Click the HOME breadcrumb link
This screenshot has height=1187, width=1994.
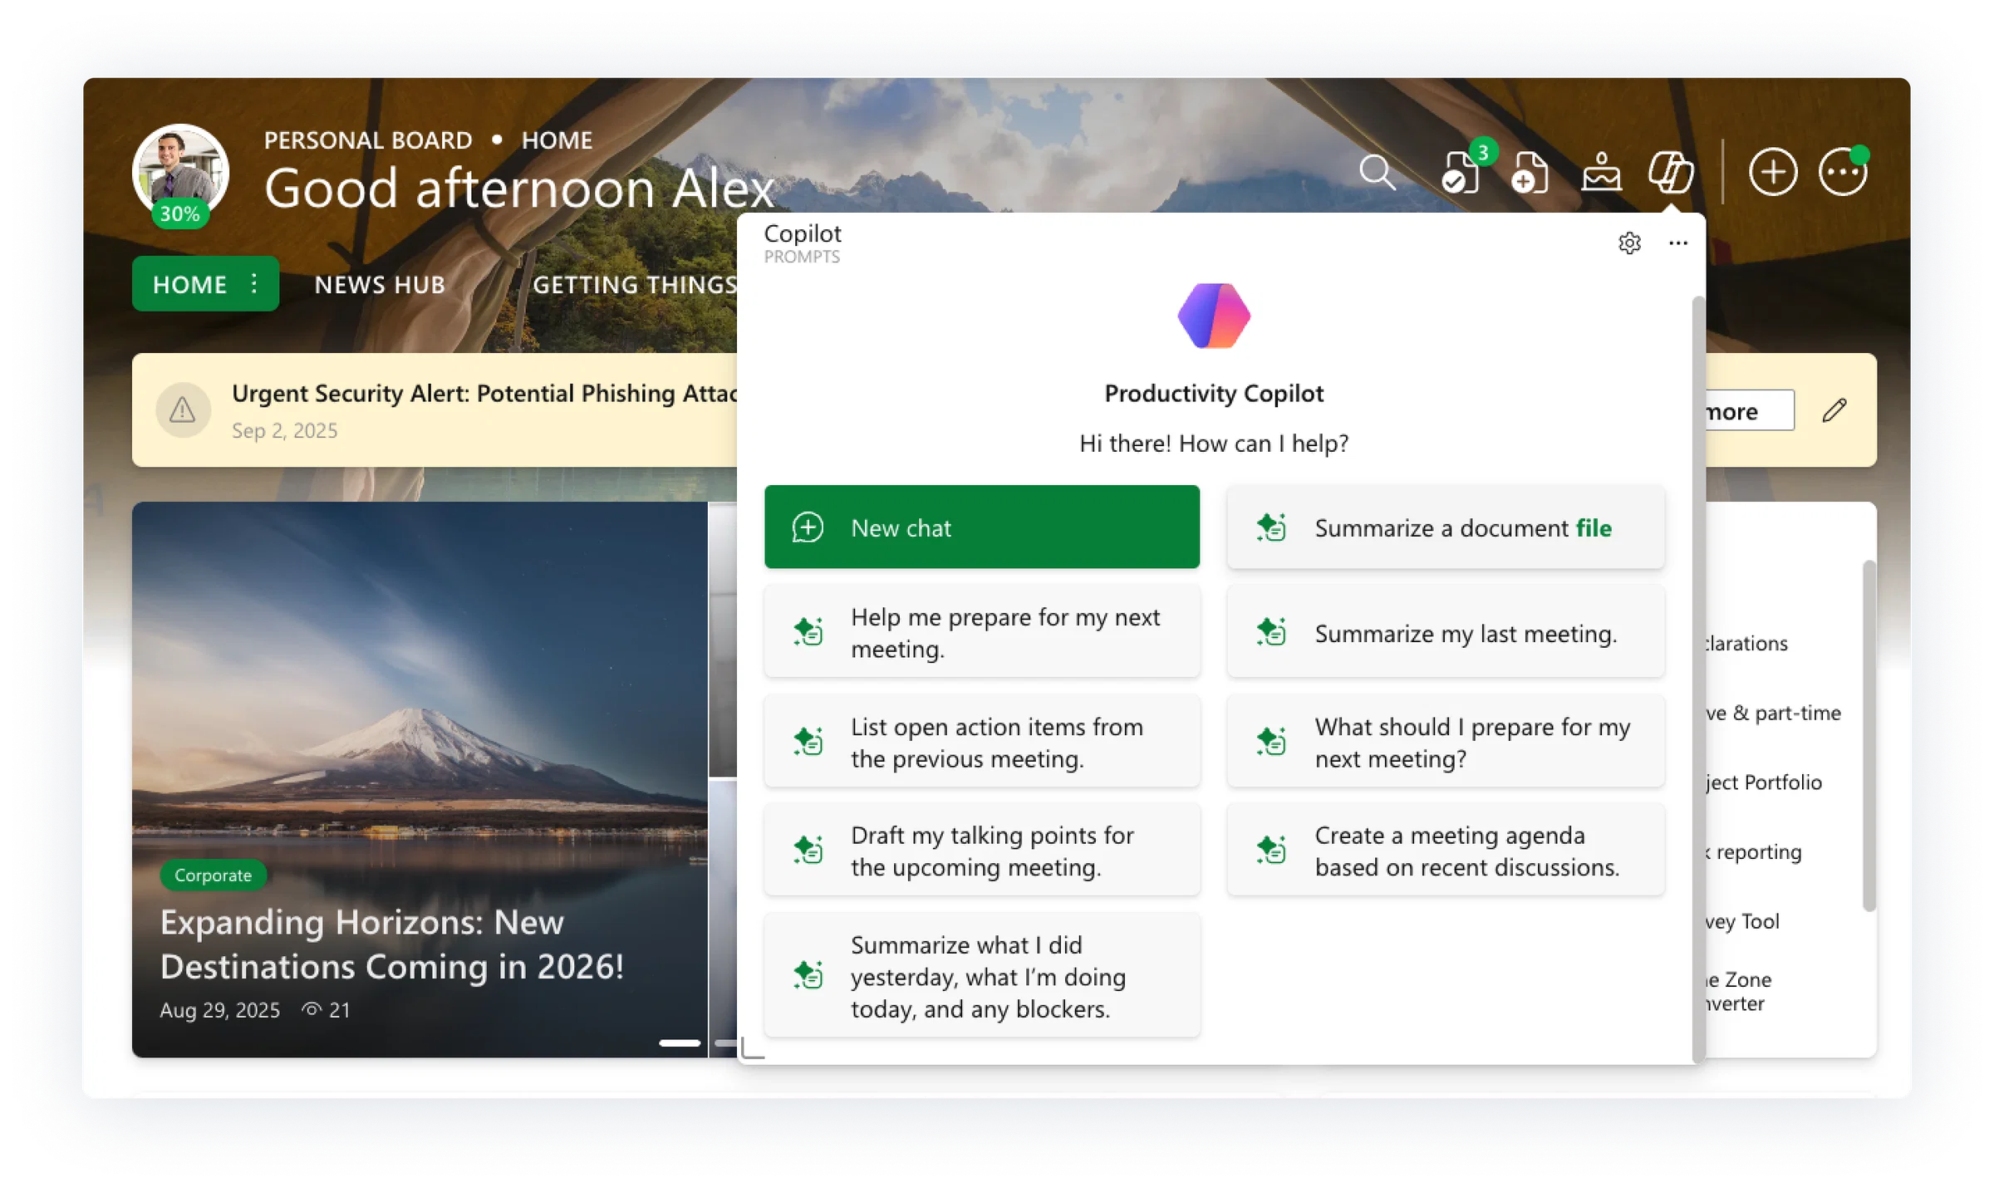pyautogui.click(x=557, y=140)
